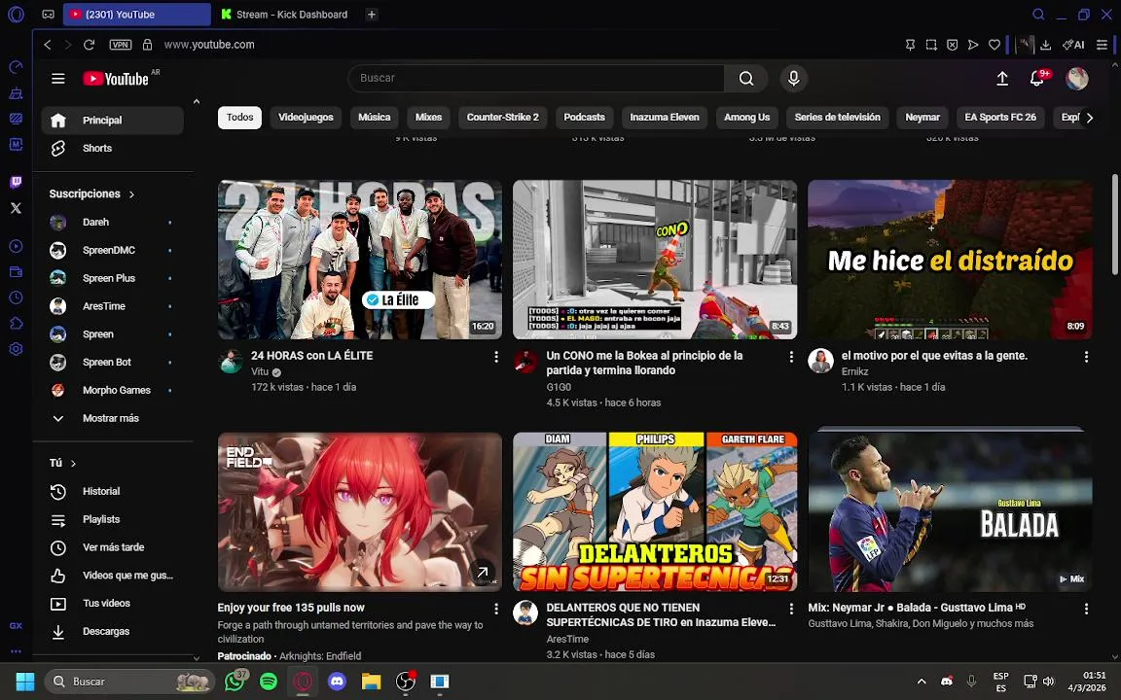This screenshot has width=1121, height=700.
Task: Expand the Tú section chevron
Action: pyautogui.click(x=73, y=464)
